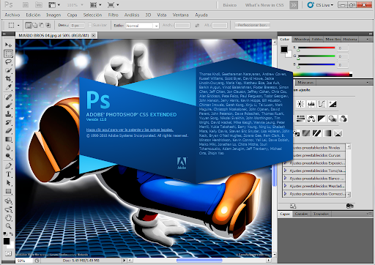Viewport: 375px width, 265px height.
Task: Open the Ventana menu
Action: pyautogui.click(x=181, y=15)
